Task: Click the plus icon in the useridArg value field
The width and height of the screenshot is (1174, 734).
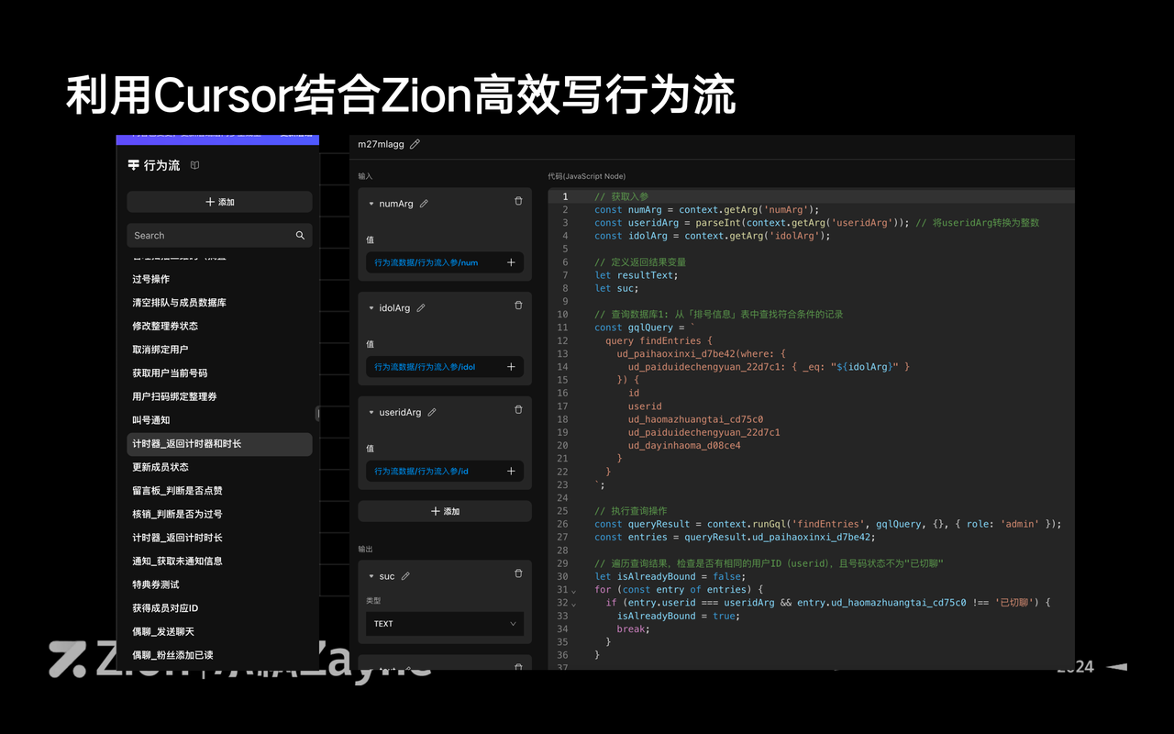Action: coord(511,472)
